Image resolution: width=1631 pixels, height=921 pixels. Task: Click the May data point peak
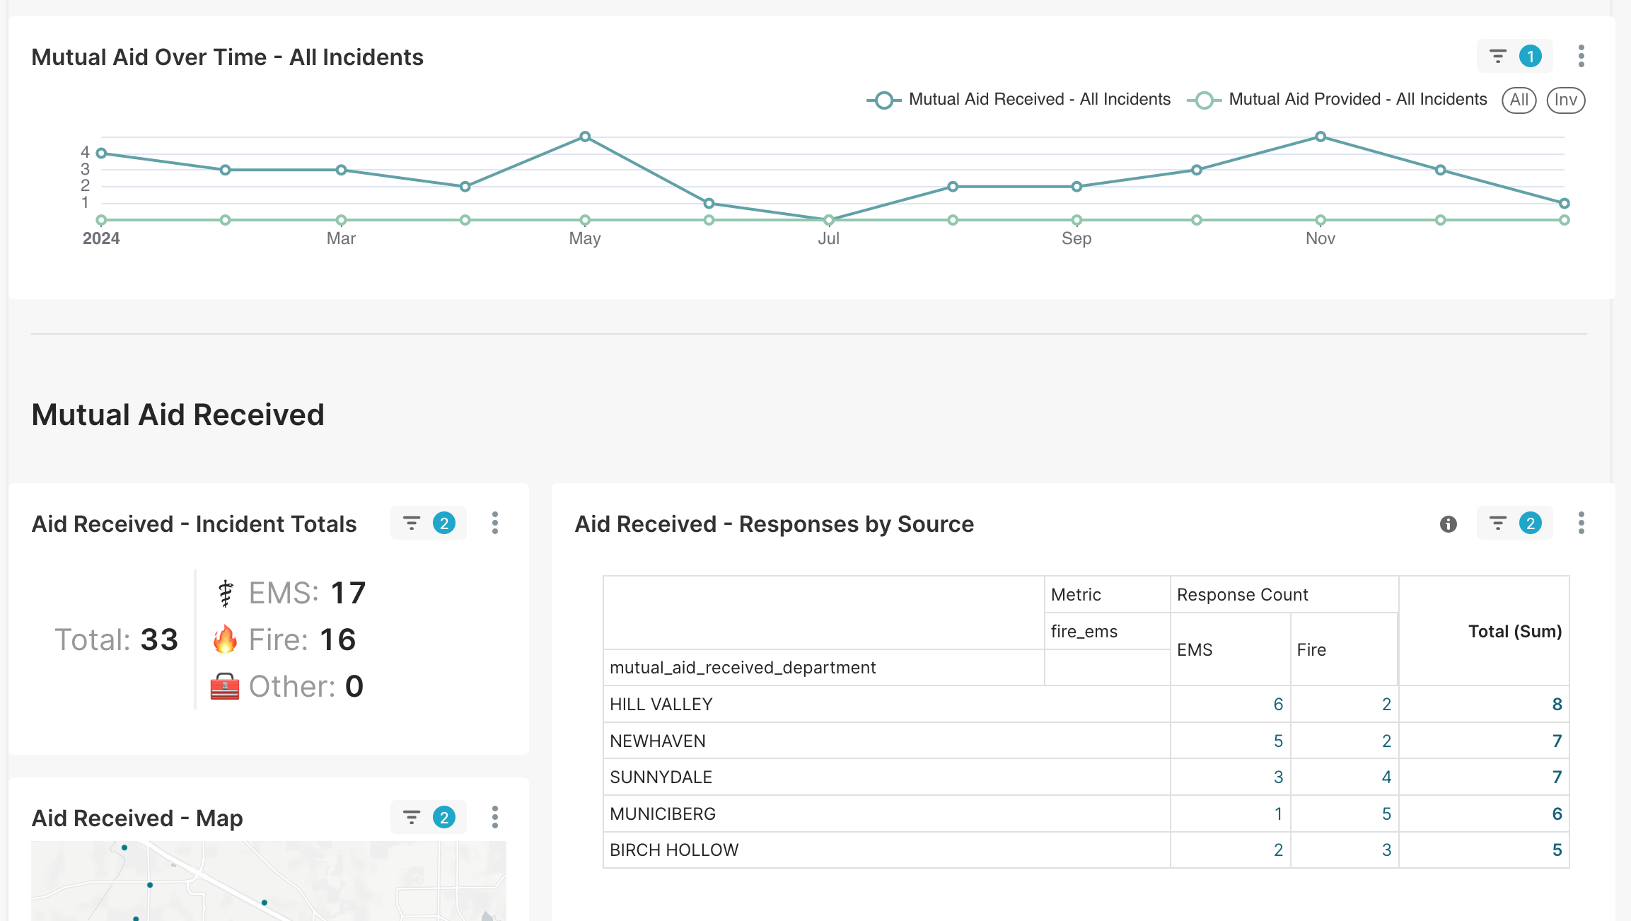tap(585, 137)
